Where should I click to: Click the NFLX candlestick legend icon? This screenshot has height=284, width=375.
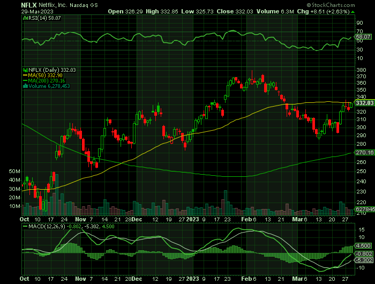tap(24, 70)
